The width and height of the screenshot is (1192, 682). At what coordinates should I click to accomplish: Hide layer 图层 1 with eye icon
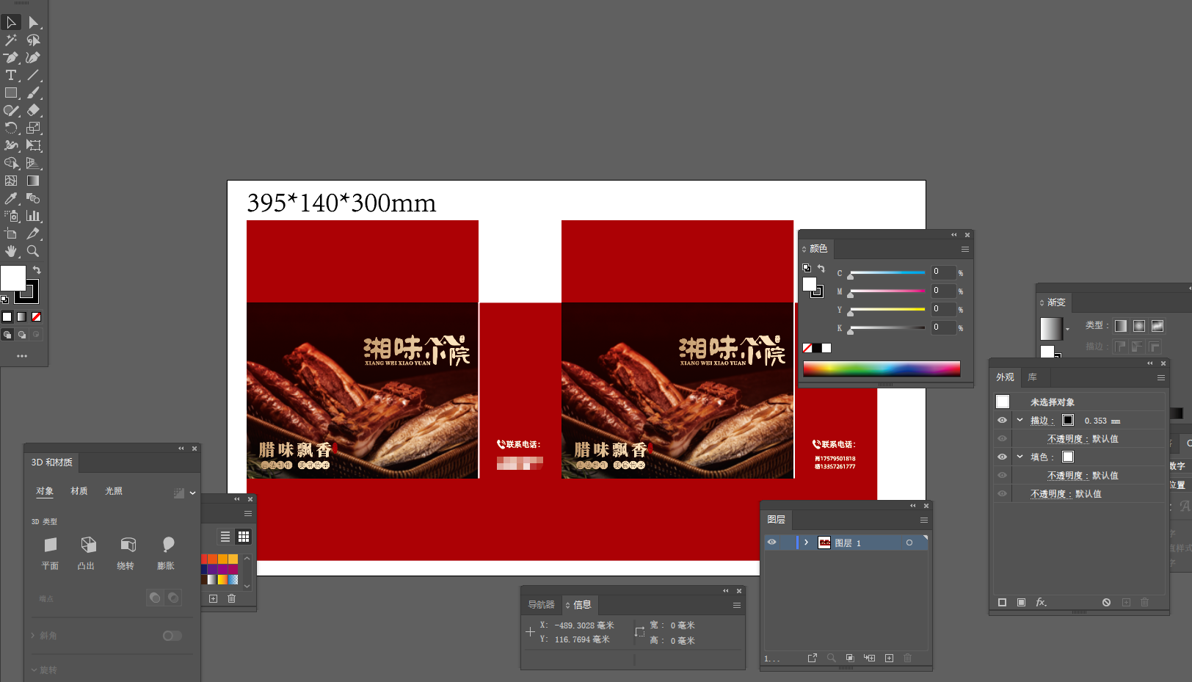(x=771, y=543)
